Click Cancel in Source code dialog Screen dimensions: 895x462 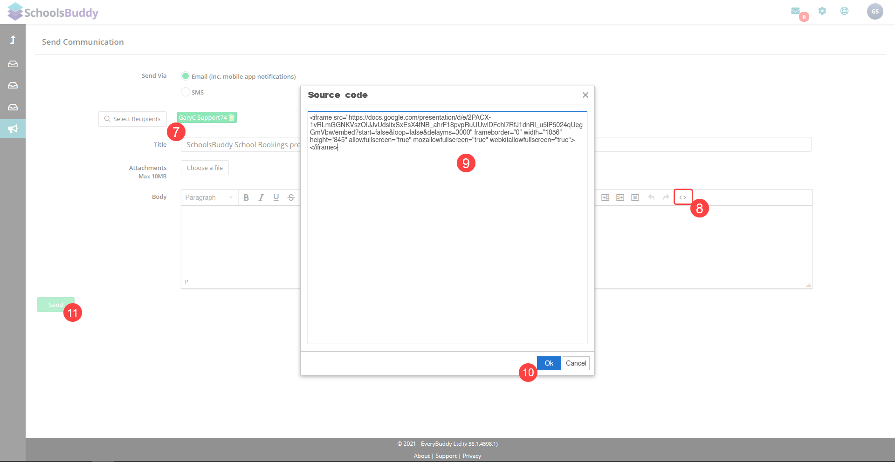(x=576, y=363)
